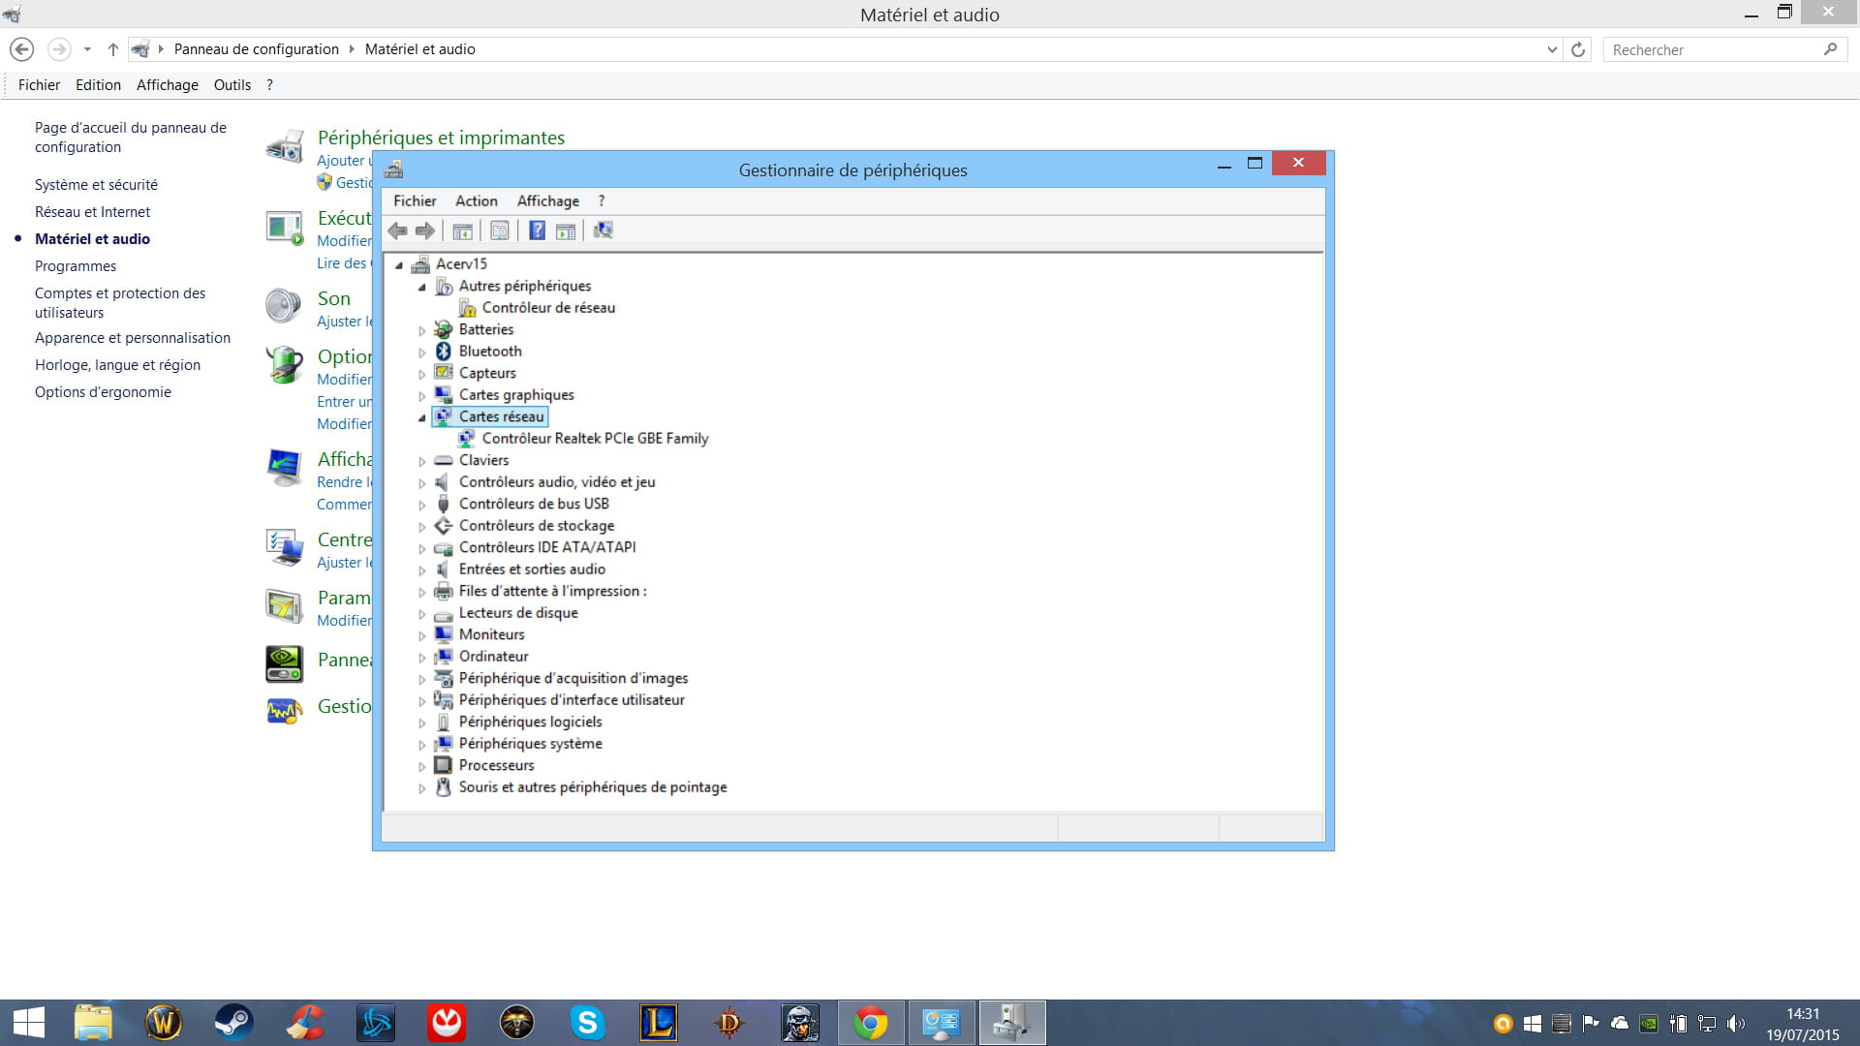Expand the Batteries category

(x=422, y=330)
